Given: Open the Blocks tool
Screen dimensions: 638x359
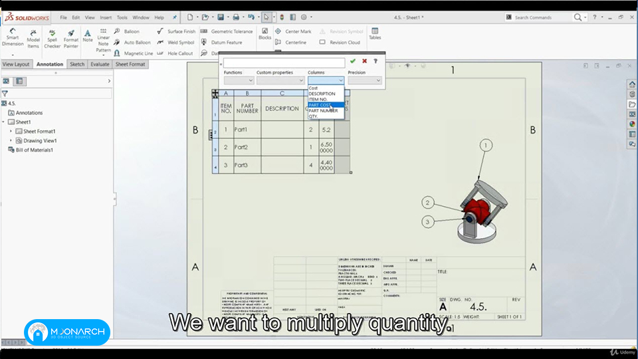Looking at the screenshot, I should click(x=265, y=34).
